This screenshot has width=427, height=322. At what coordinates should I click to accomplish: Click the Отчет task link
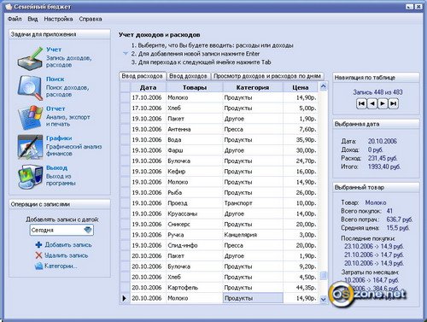tap(56, 108)
